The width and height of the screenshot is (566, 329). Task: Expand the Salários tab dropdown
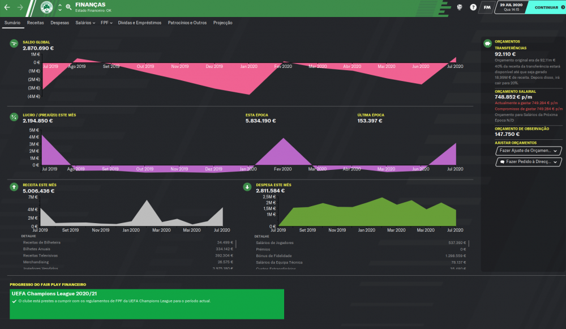pyautogui.click(x=85, y=23)
